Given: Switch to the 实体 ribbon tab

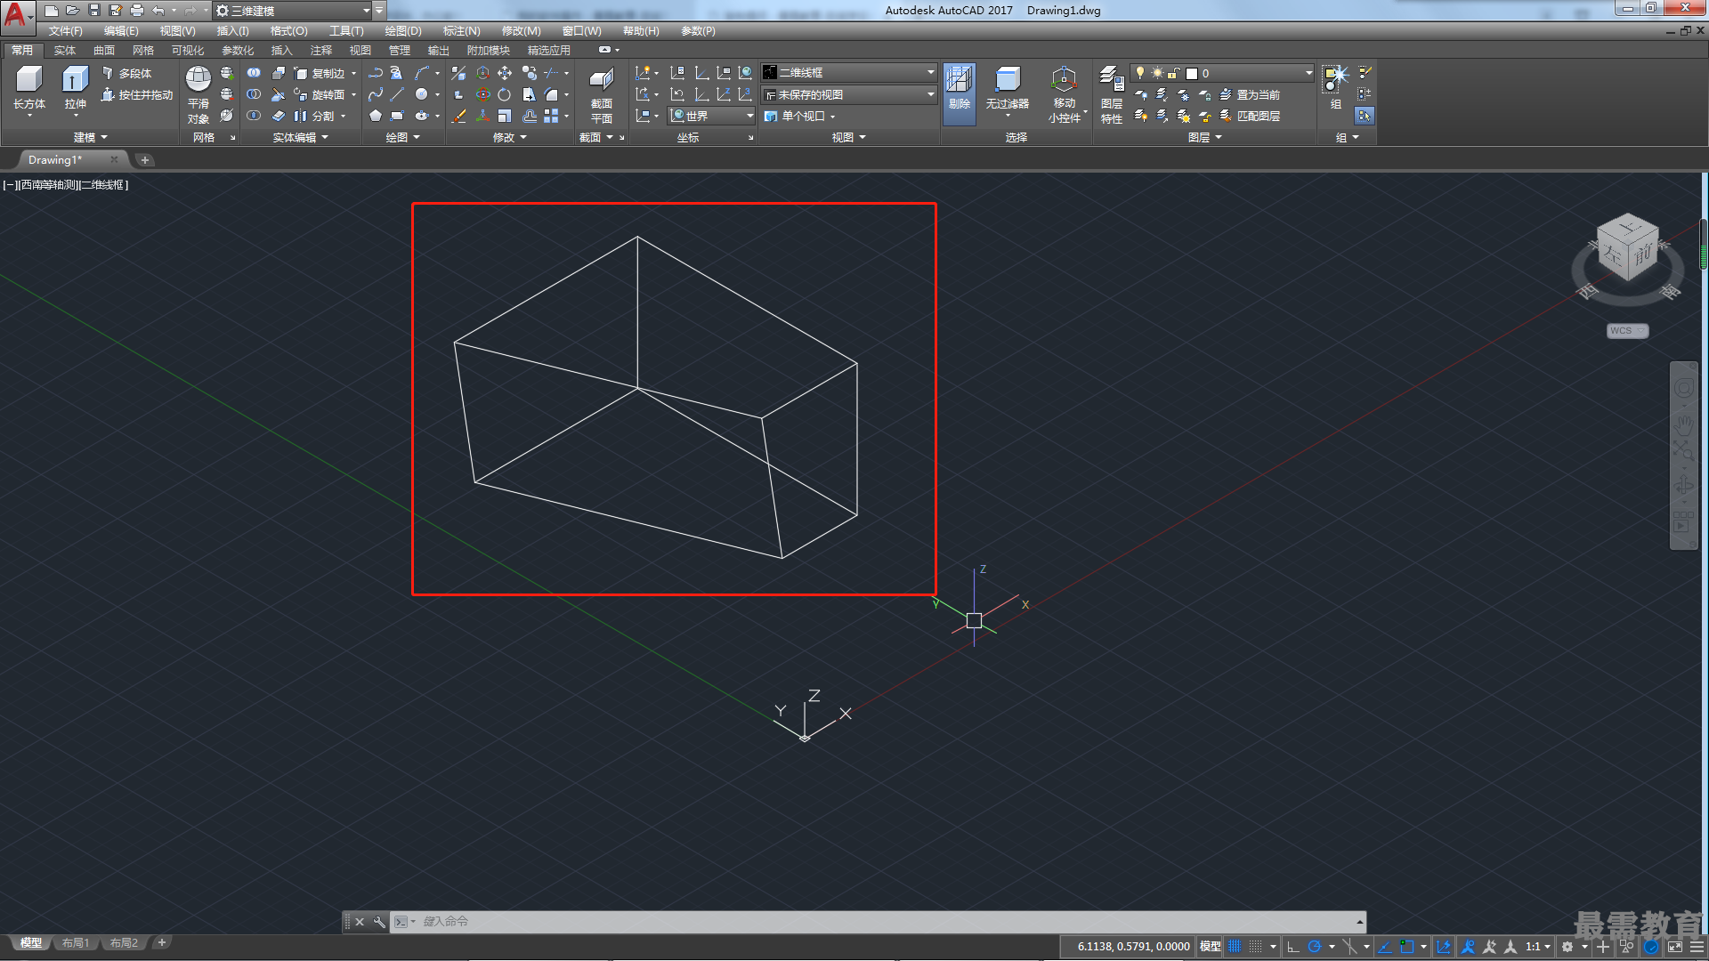Looking at the screenshot, I should [x=64, y=51].
